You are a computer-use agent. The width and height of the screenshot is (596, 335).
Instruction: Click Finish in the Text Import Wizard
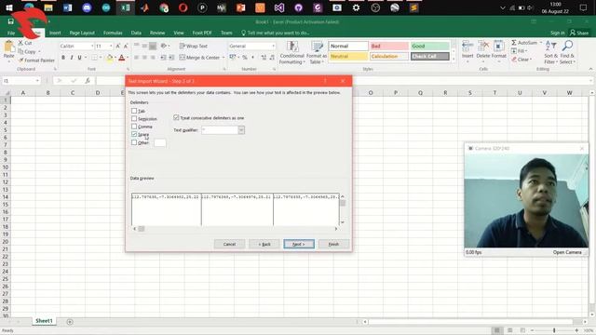pyautogui.click(x=333, y=244)
